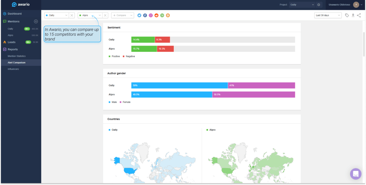Open Mention Statistics in the sidebar
Viewport: 366px width, 185px height.
(17, 56)
